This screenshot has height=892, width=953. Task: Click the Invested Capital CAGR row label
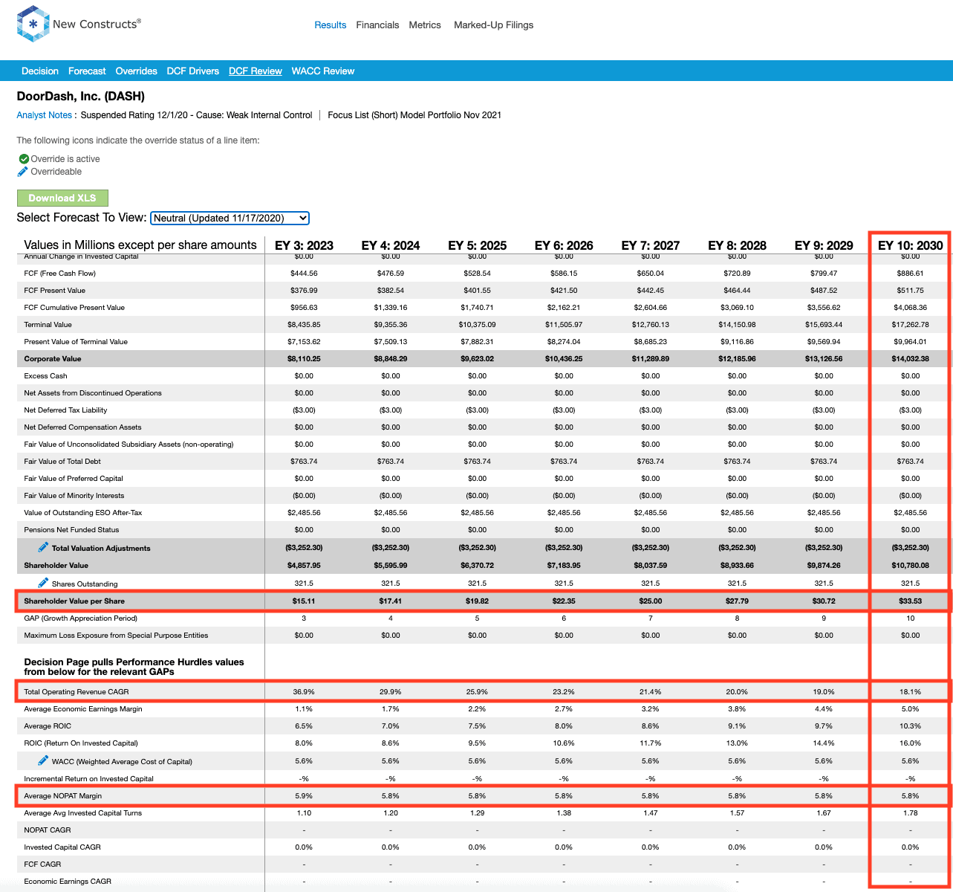pos(62,847)
